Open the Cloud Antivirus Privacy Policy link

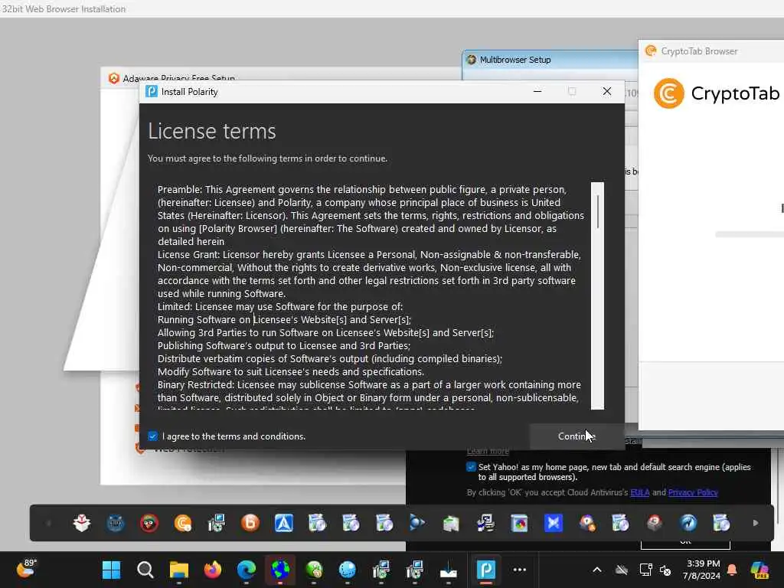[693, 492]
